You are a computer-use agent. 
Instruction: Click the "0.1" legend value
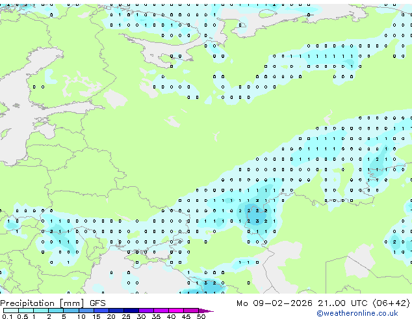(x=7, y=316)
